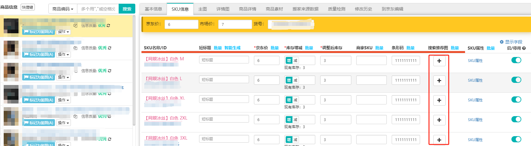Refresh info quality of first product
The width and height of the screenshot is (531, 146).
108,26
